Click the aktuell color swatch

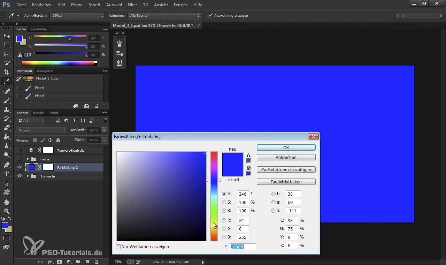pyautogui.click(x=232, y=171)
